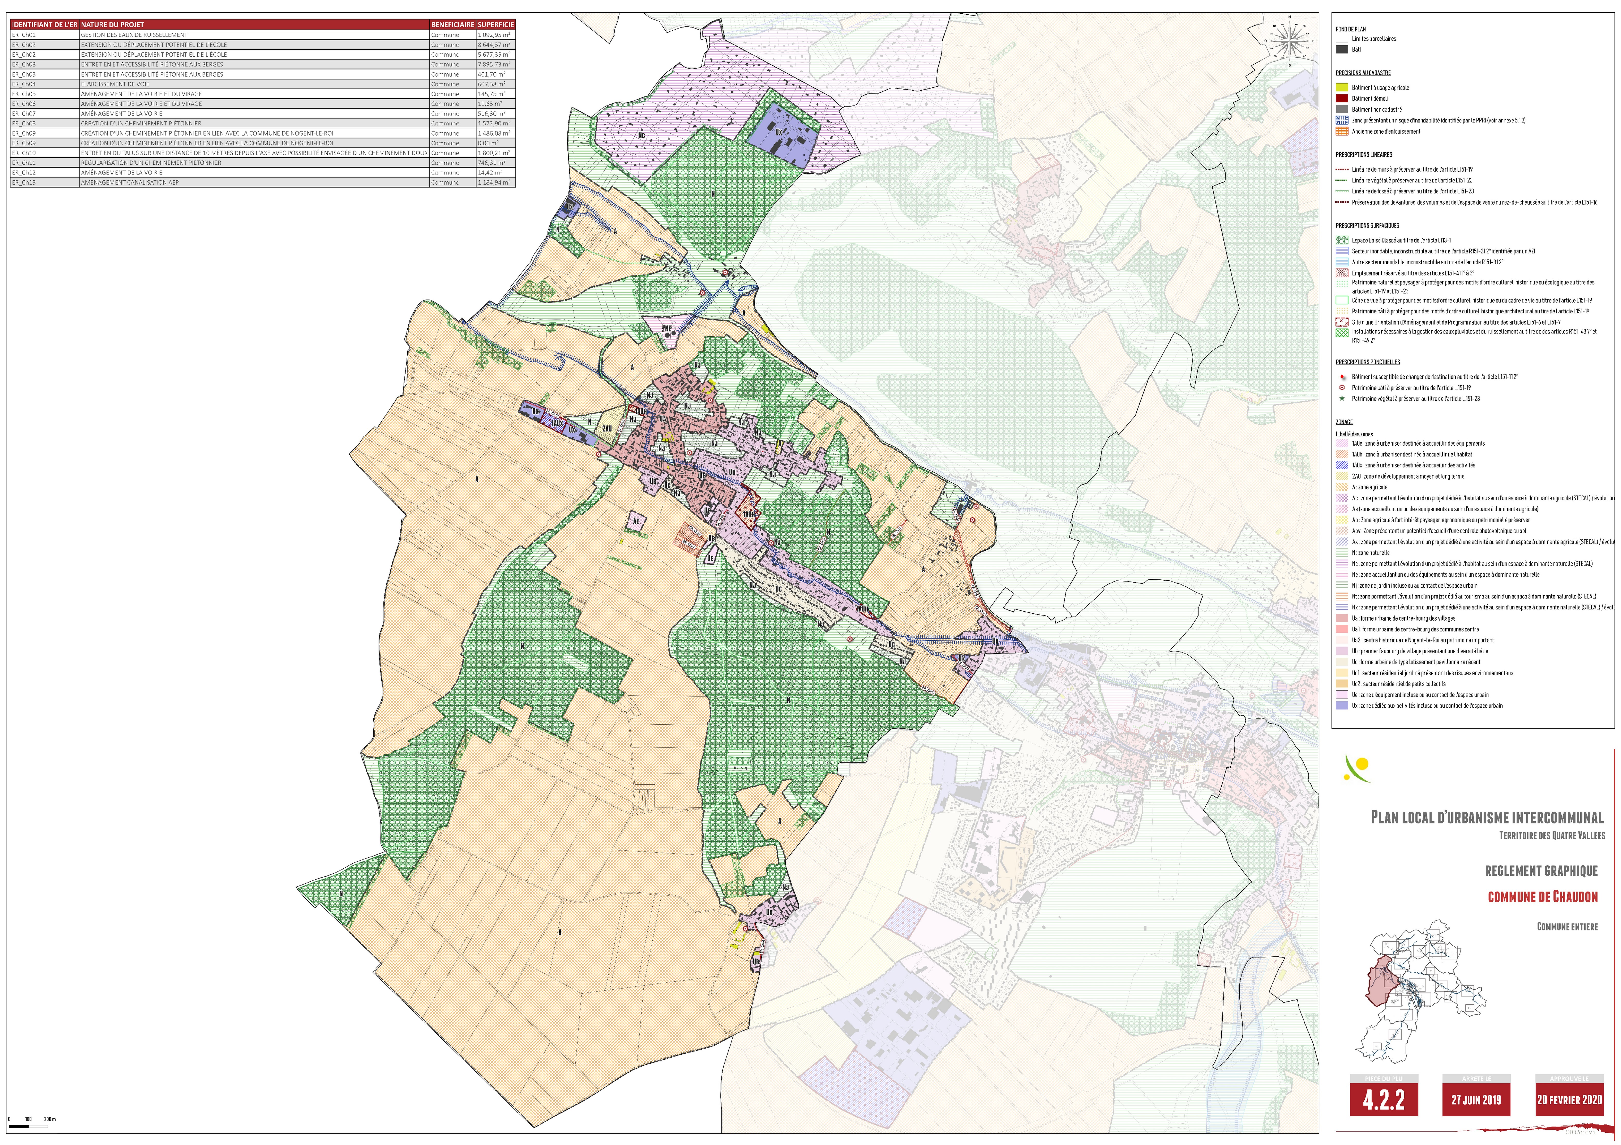Click the IDENTIFIANT DE L'ER column header
Image resolution: width=1621 pixels, height=1145 pixels.
(x=45, y=25)
